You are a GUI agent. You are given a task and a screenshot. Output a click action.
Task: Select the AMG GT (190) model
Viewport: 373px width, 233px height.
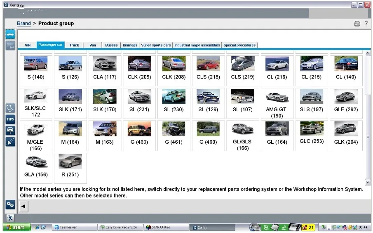[277, 103]
